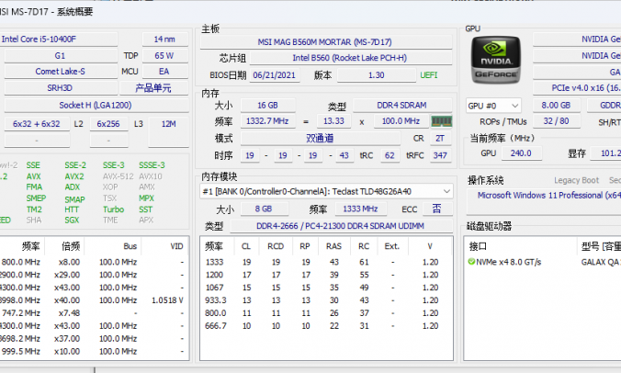
Task: Click the BIOS date 06/21/2021 field
Action: click(x=275, y=75)
